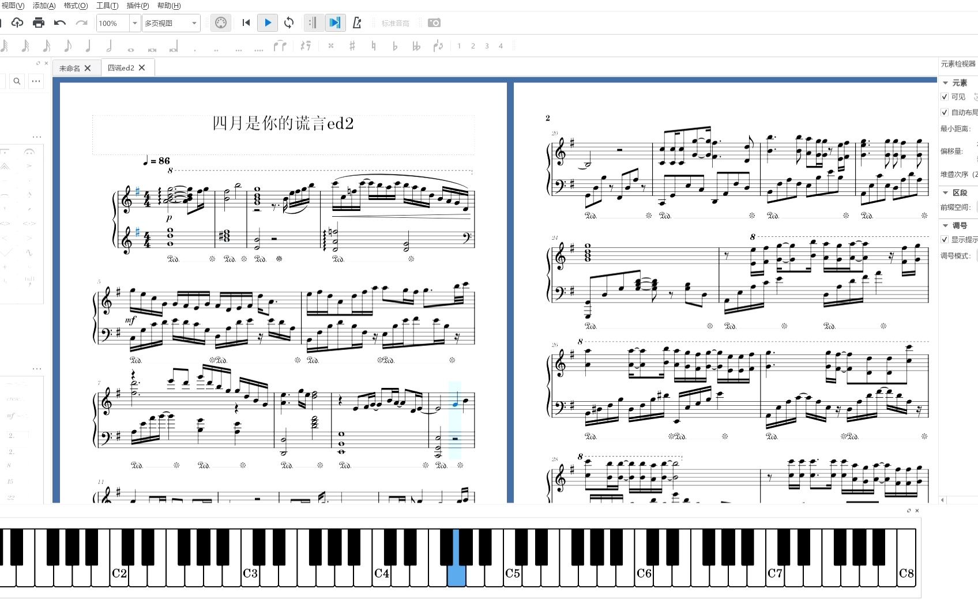Viewport: 978px width, 611px height.
Task: Start playback with the blue play button
Action: pos(268,22)
